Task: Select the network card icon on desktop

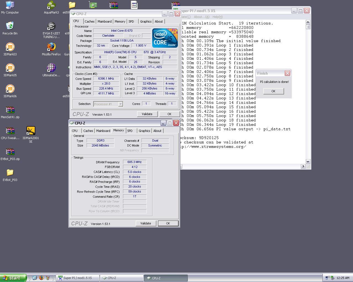Action: pyautogui.click(x=93, y=5)
